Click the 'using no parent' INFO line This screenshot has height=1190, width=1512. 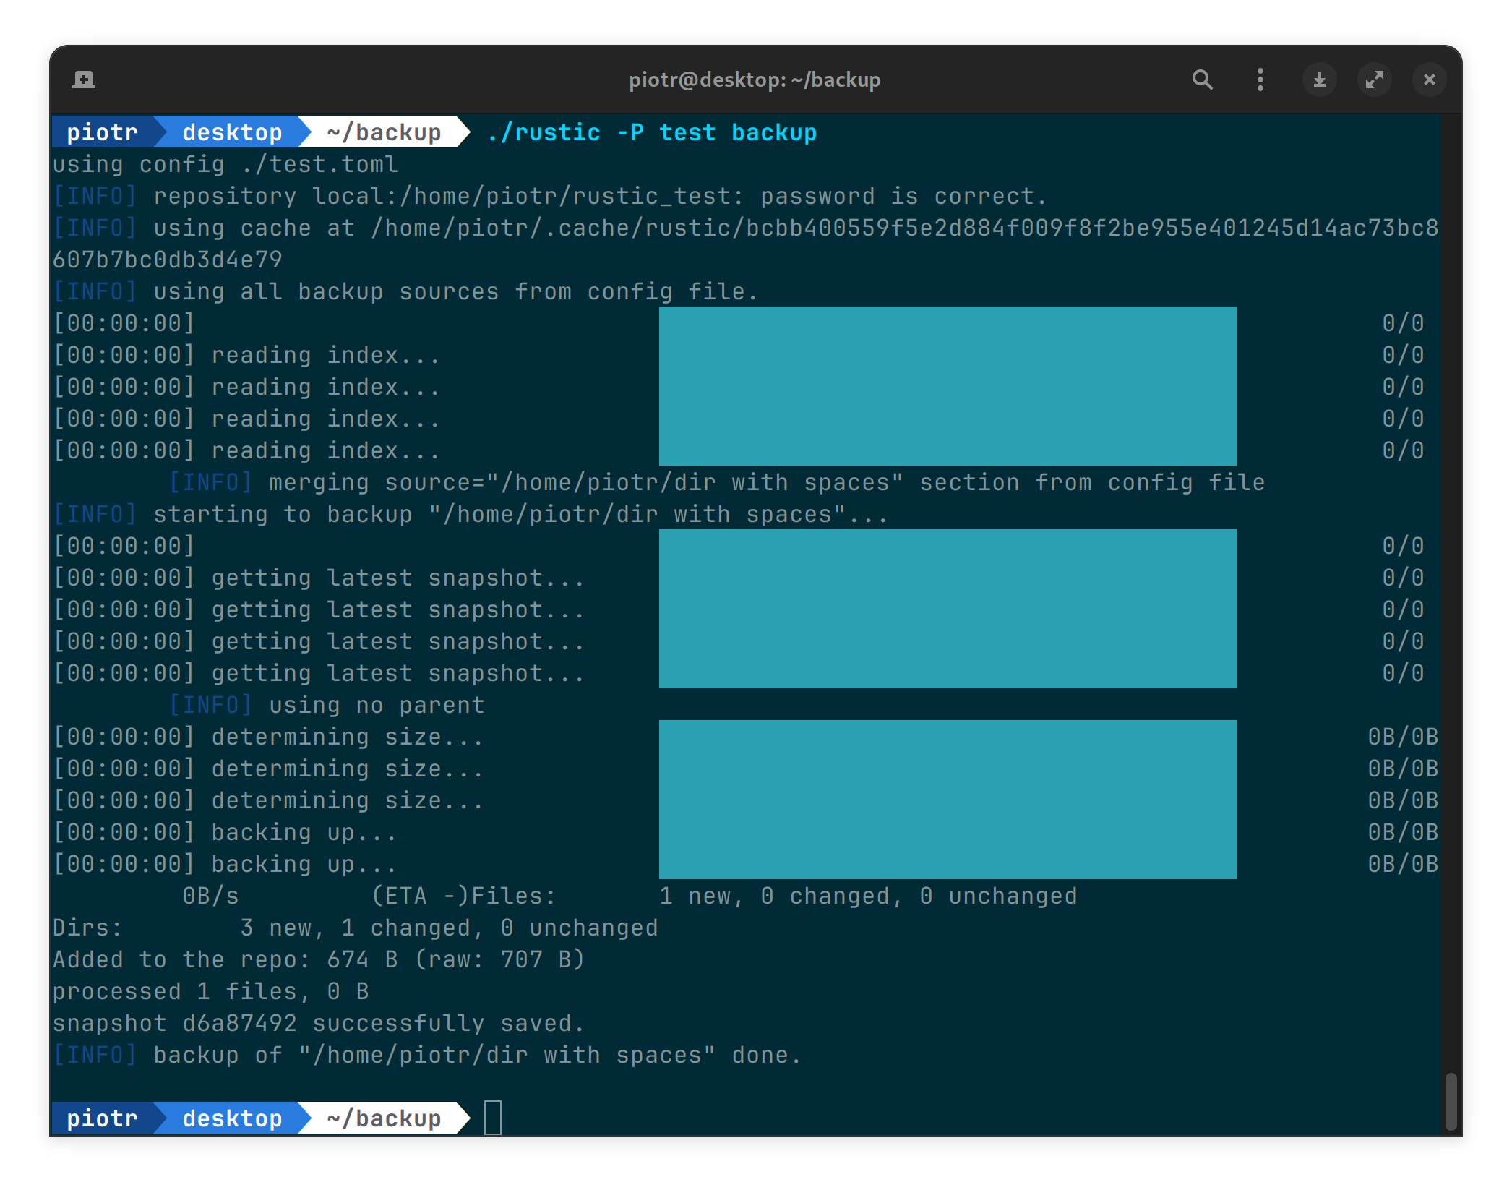pyautogui.click(x=325, y=704)
